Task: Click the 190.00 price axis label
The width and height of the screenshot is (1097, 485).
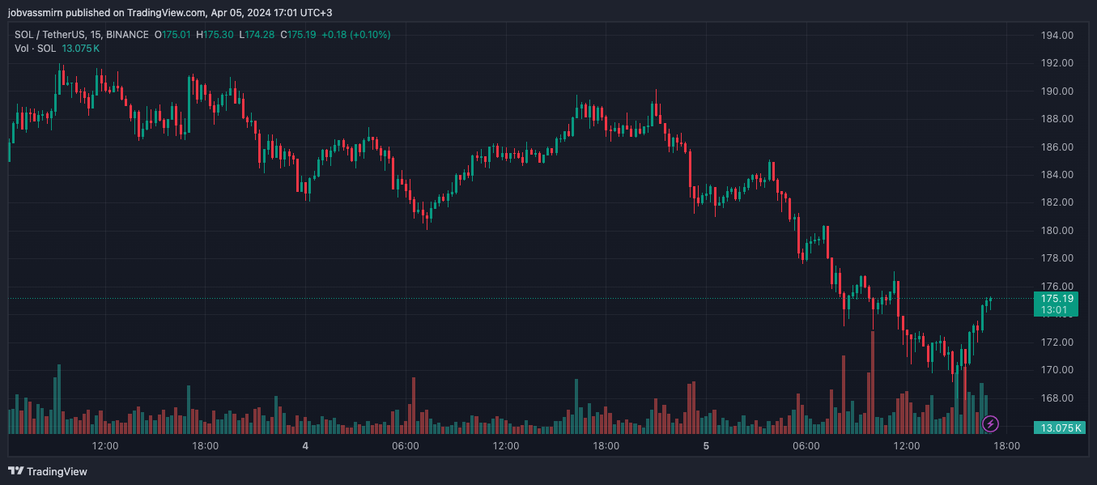Action: point(1057,91)
